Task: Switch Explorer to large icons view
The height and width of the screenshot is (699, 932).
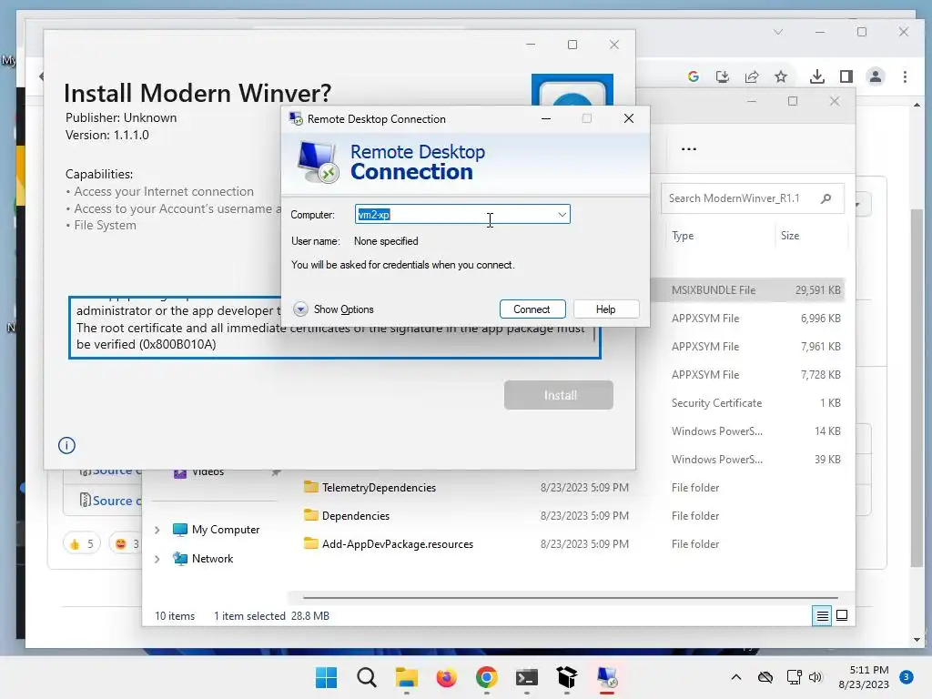Action: click(x=842, y=615)
